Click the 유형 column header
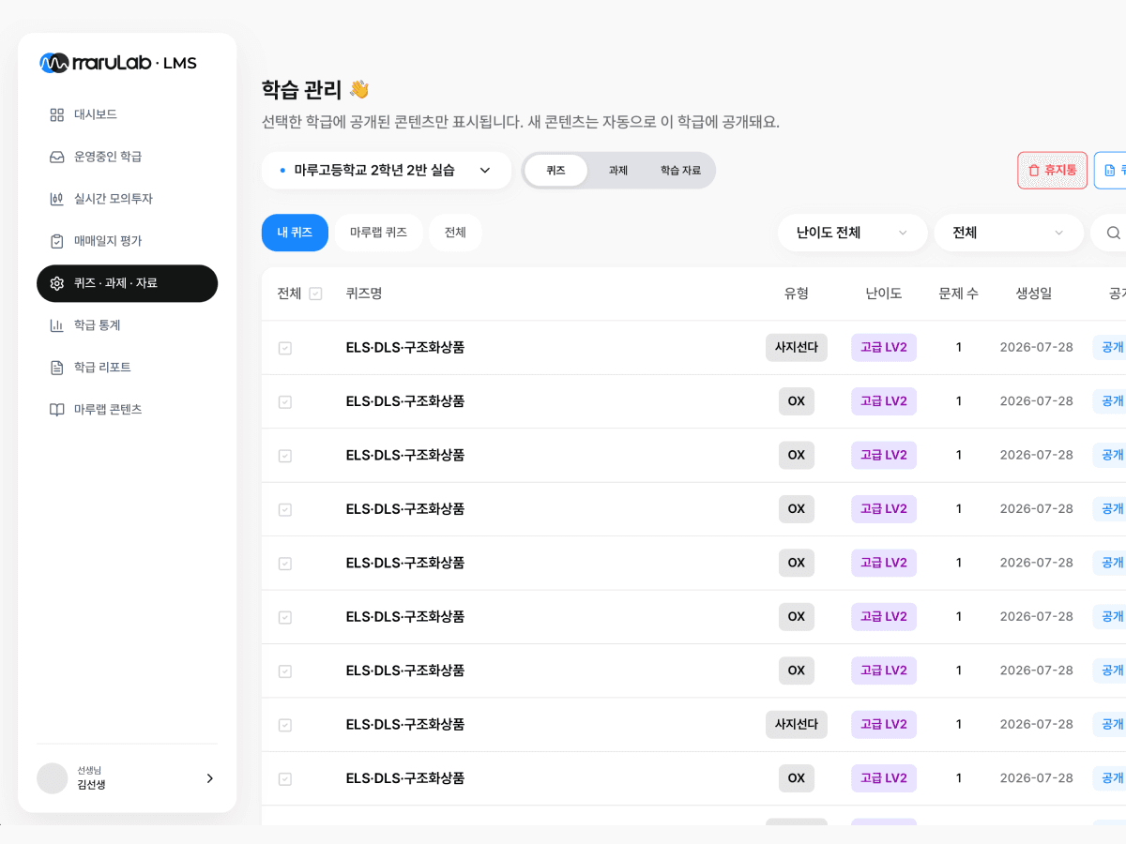 coord(797,294)
